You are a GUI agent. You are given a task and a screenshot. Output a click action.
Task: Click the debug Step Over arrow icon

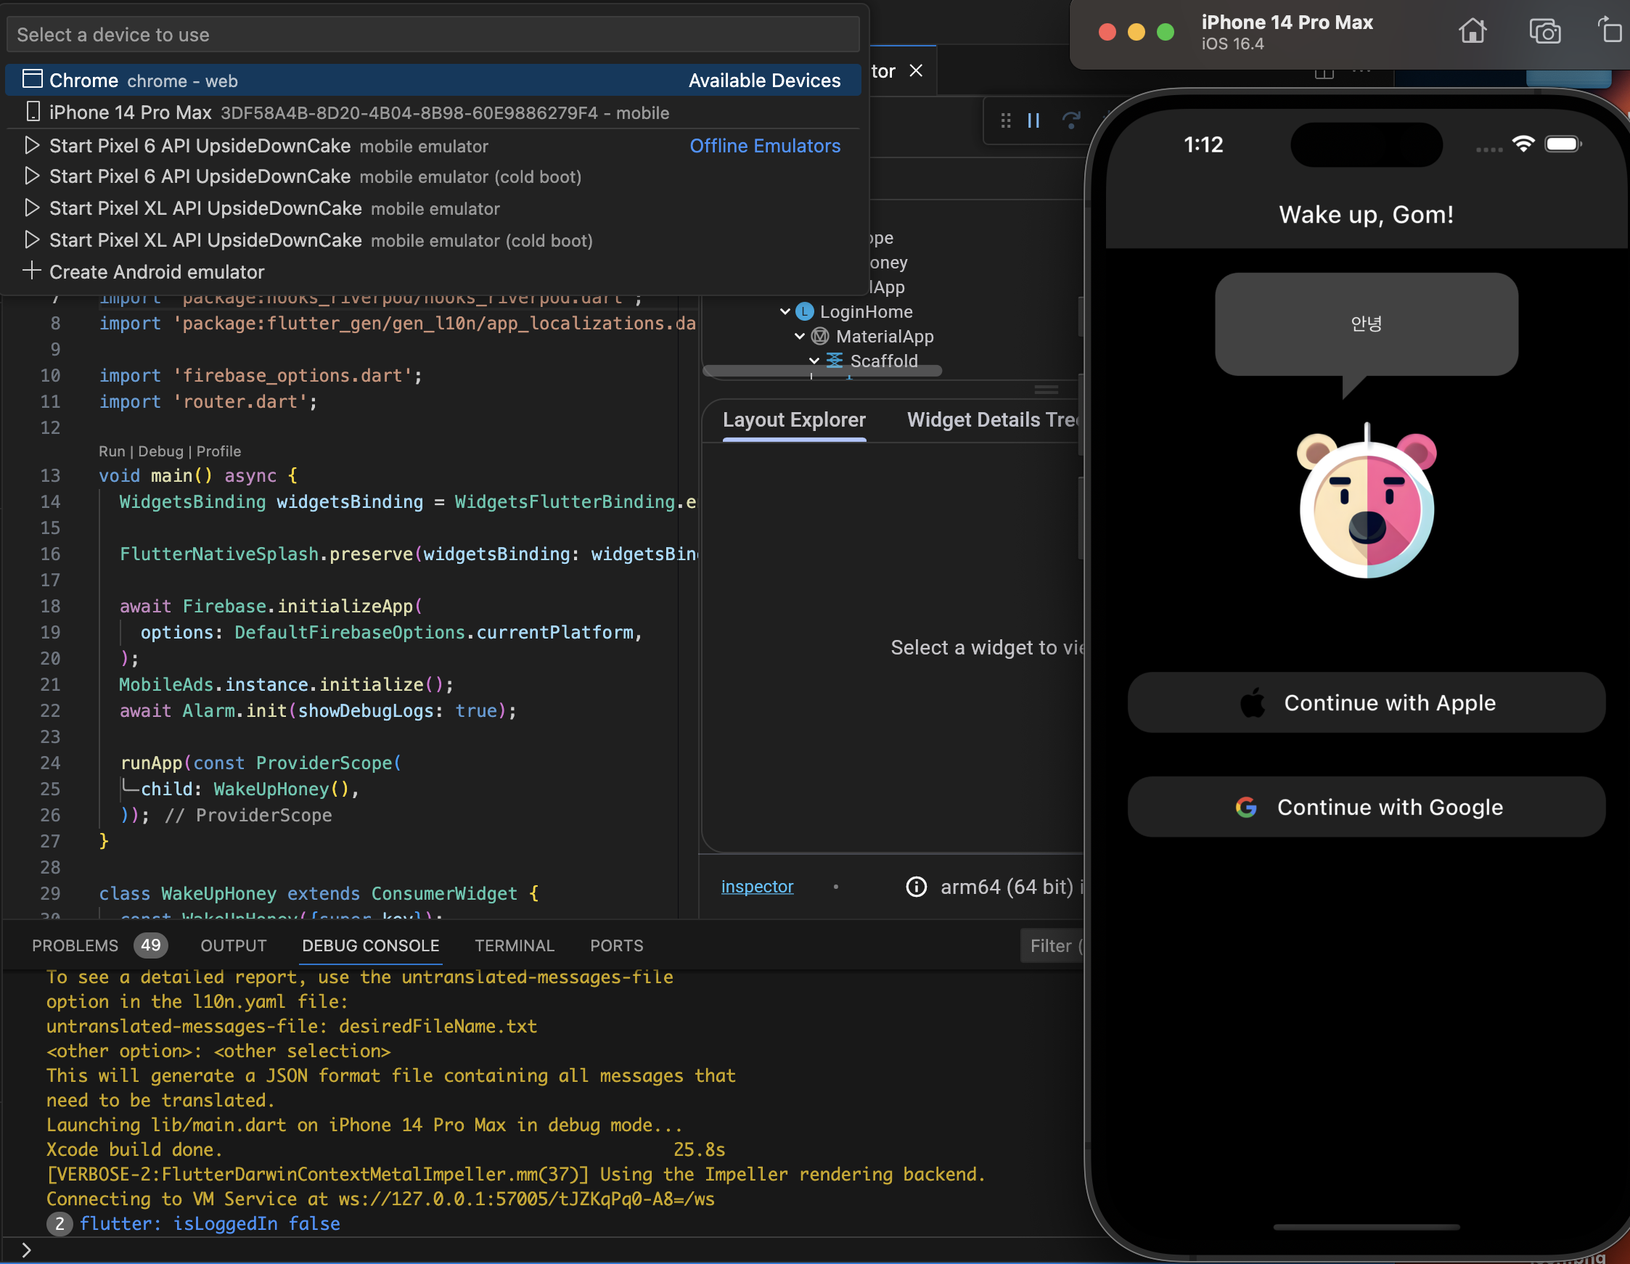point(1071,121)
